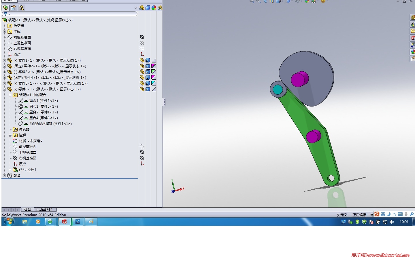Toggle hide/show for 零件1<1>
The height and width of the screenshot is (259, 415).
coord(142,60)
